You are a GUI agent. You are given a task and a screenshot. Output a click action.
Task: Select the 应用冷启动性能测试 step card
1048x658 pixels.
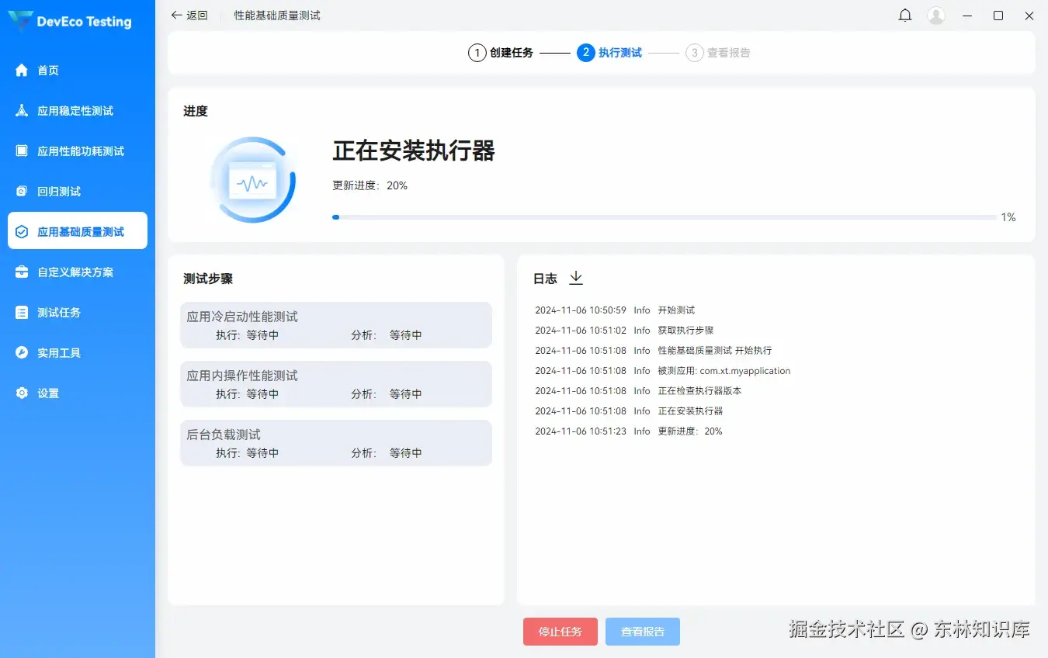pyautogui.click(x=336, y=325)
